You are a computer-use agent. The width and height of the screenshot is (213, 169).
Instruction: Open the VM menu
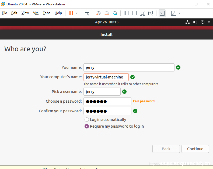36,13
